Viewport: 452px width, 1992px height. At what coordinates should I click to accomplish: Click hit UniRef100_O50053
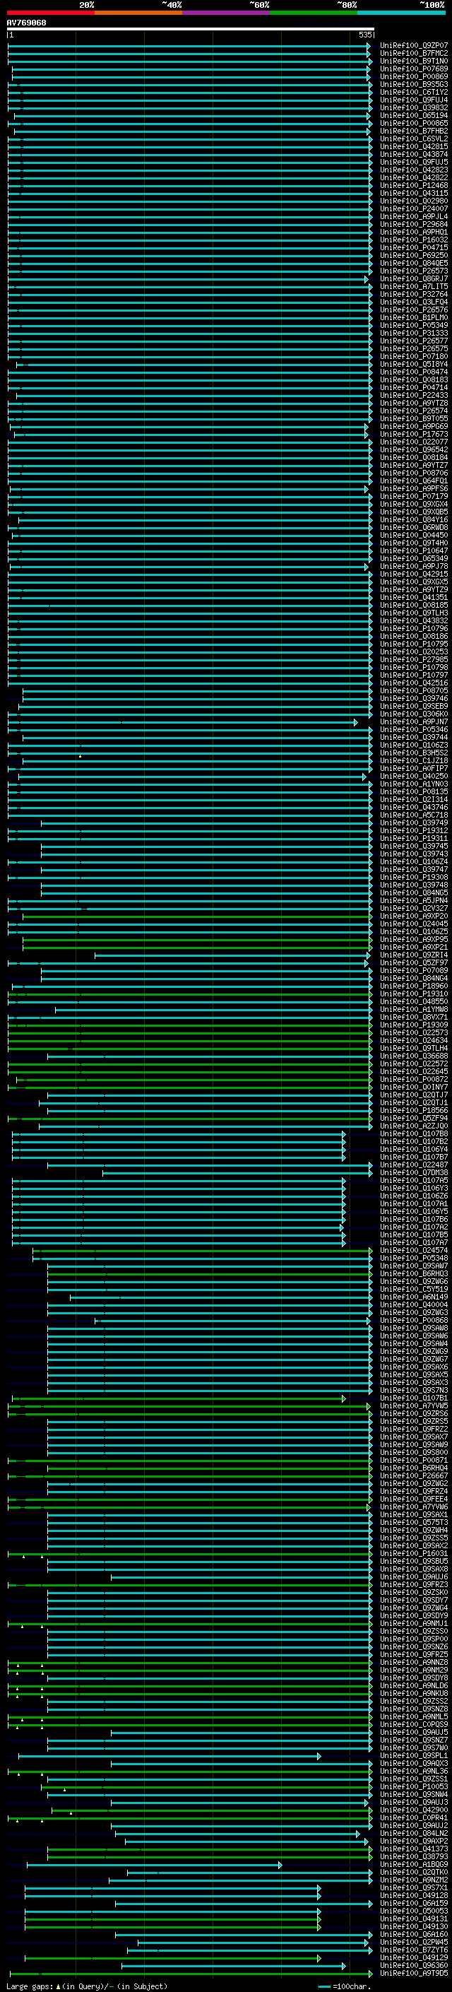[413, 1910]
